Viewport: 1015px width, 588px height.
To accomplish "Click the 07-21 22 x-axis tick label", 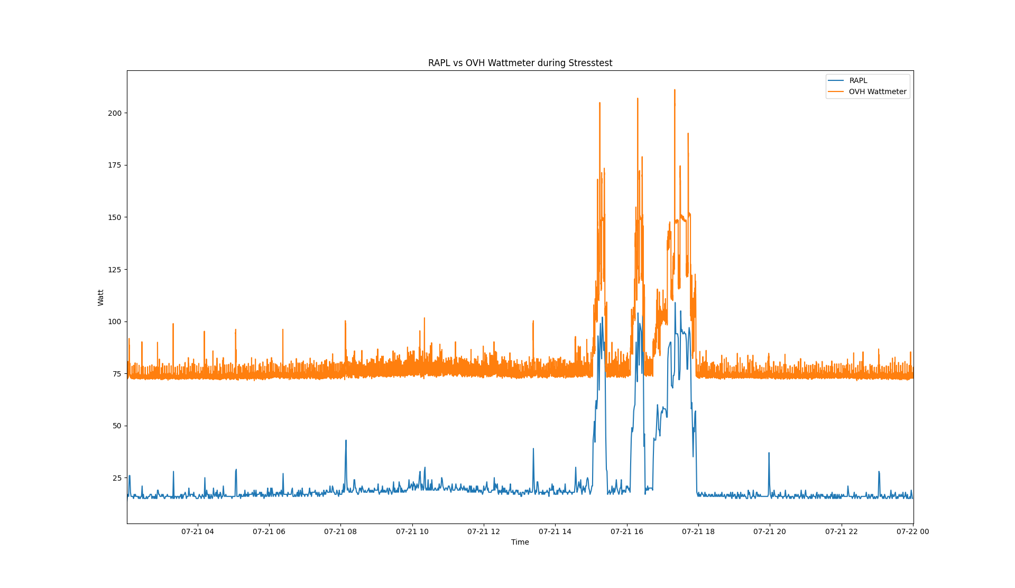I will pos(841,531).
